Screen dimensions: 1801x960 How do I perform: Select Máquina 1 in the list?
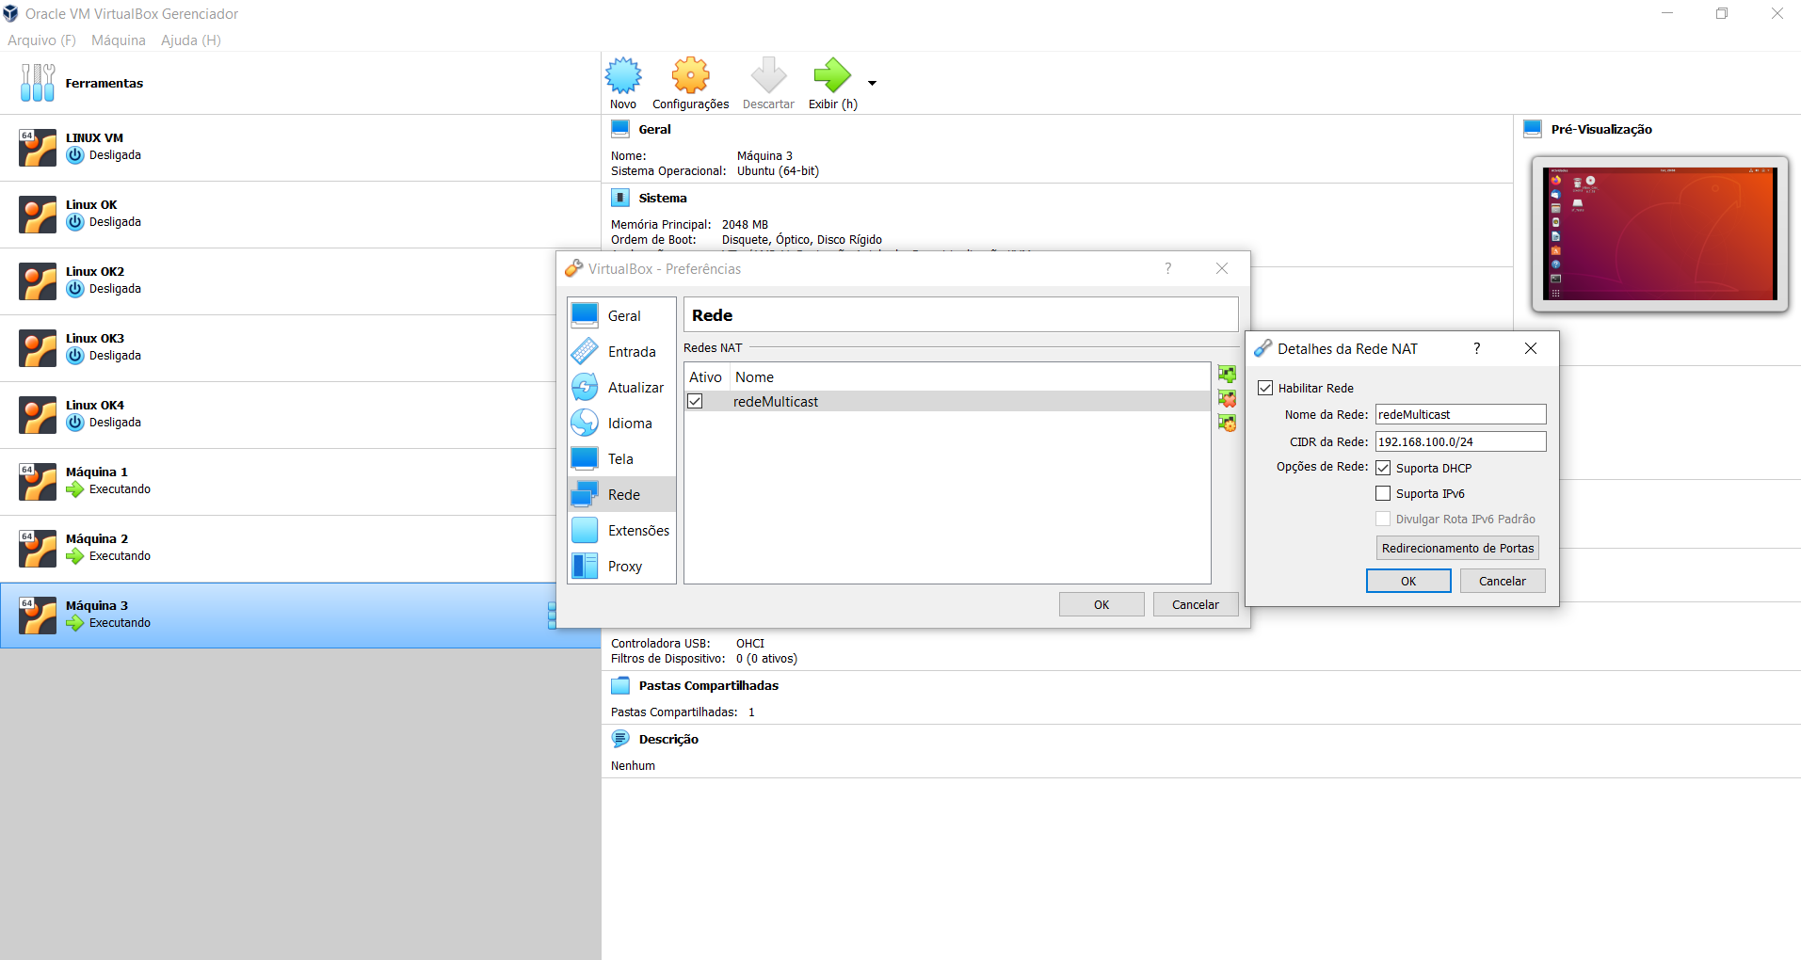[x=299, y=482]
